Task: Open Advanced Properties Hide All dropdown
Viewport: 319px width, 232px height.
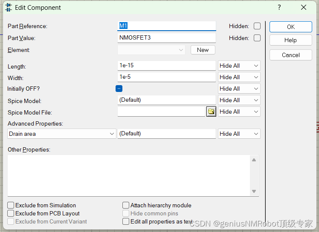Action: [x=239, y=134]
